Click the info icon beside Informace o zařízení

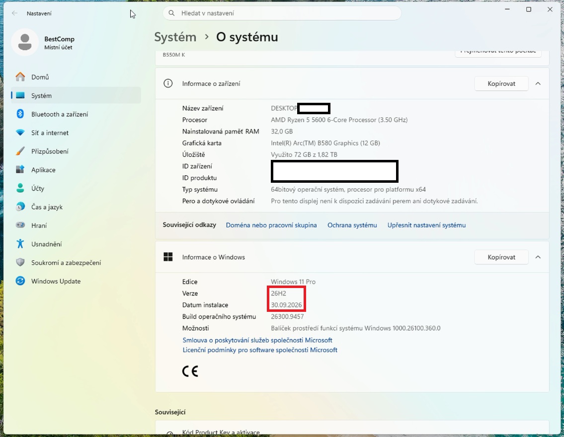tap(168, 83)
